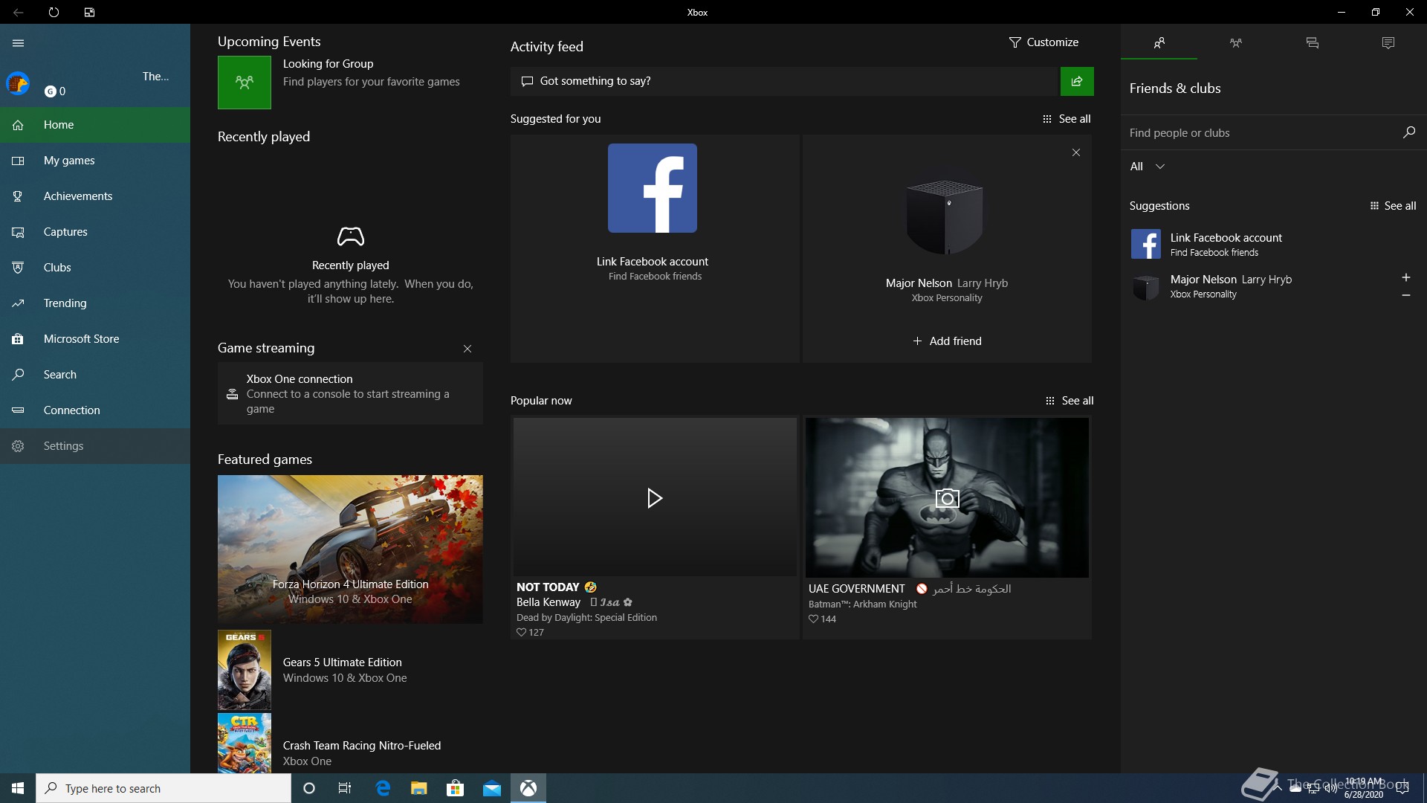See all suggested for you
This screenshot has height=803, width=1427.
[x=1067, y=119]
